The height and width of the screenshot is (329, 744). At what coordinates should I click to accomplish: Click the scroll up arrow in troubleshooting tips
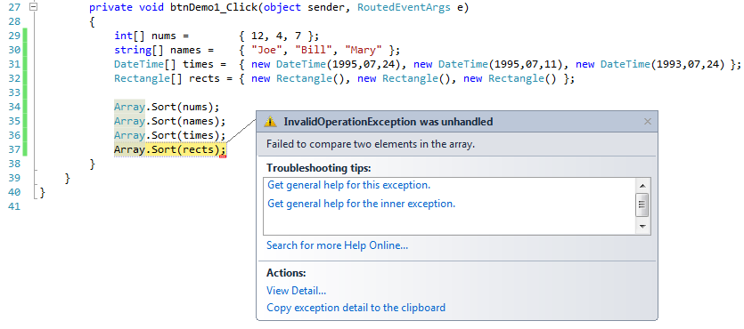(643, 186)
